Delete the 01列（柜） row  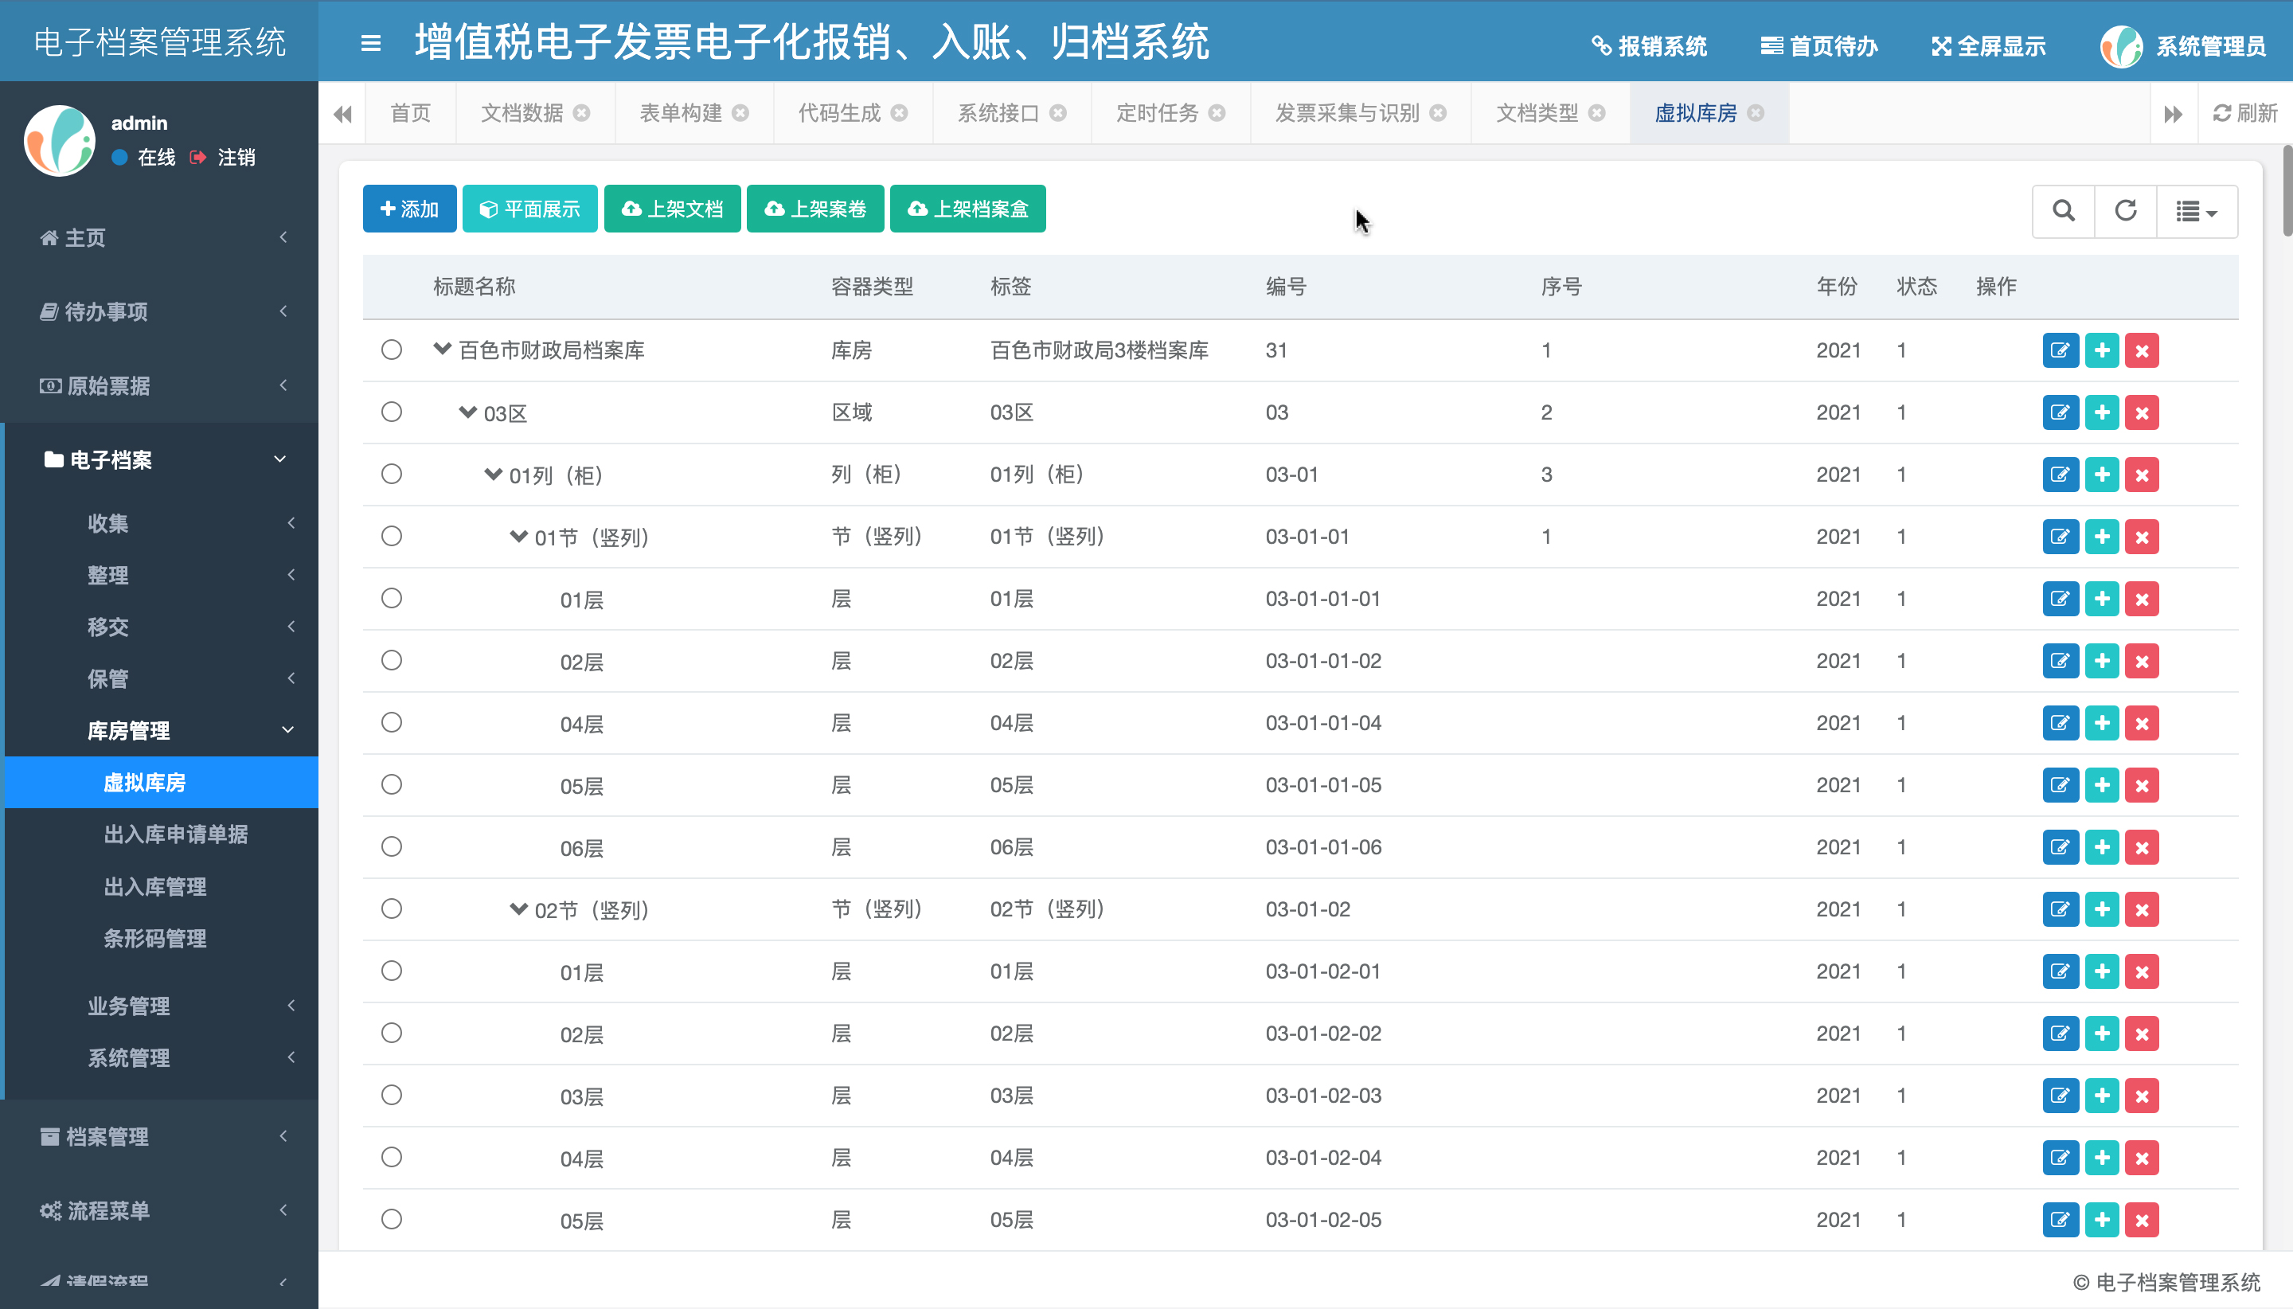click(x=2142, y=475)
